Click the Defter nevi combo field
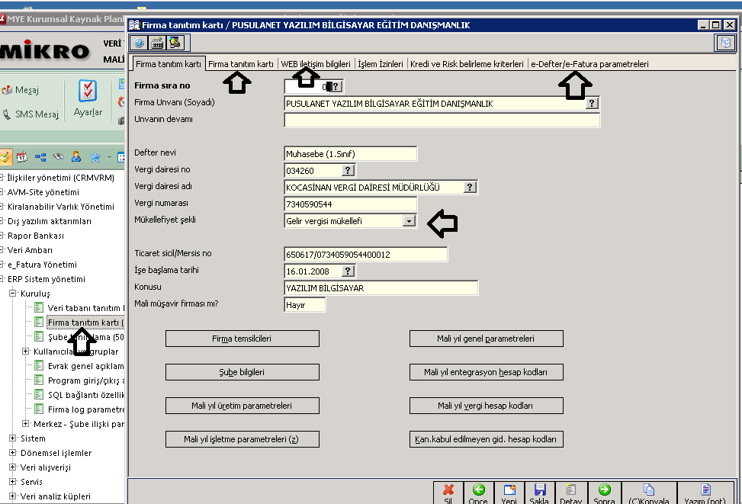Viewport: 742px width, 504px height. coord(351,154)
